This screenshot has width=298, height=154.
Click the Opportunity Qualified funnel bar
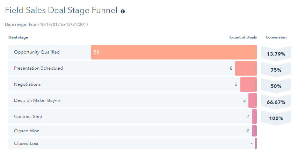click(x=174, y=52)
